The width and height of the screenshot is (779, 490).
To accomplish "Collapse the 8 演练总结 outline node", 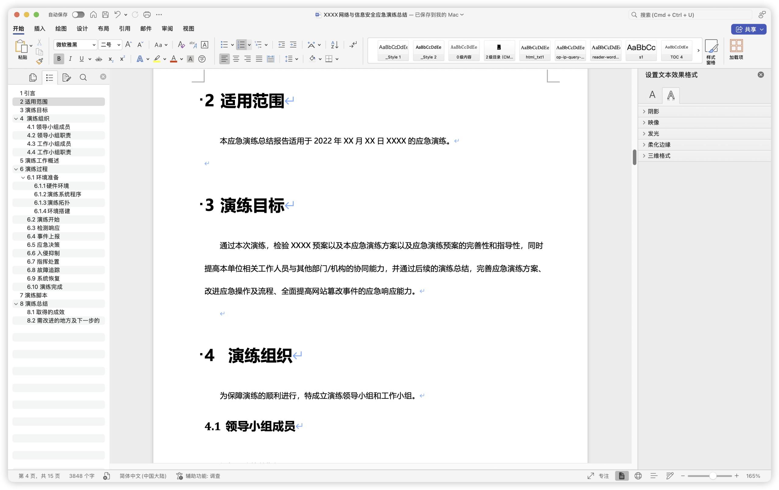I will [16, 303].
